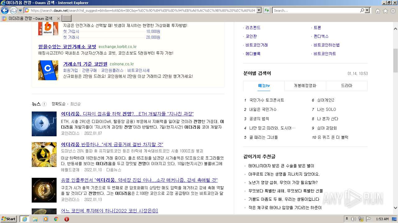Image resolution: width=398 pixels, height=223 pixels.
Task: Click the red shield taskbar icon
Action: click(x=67, y=219)
